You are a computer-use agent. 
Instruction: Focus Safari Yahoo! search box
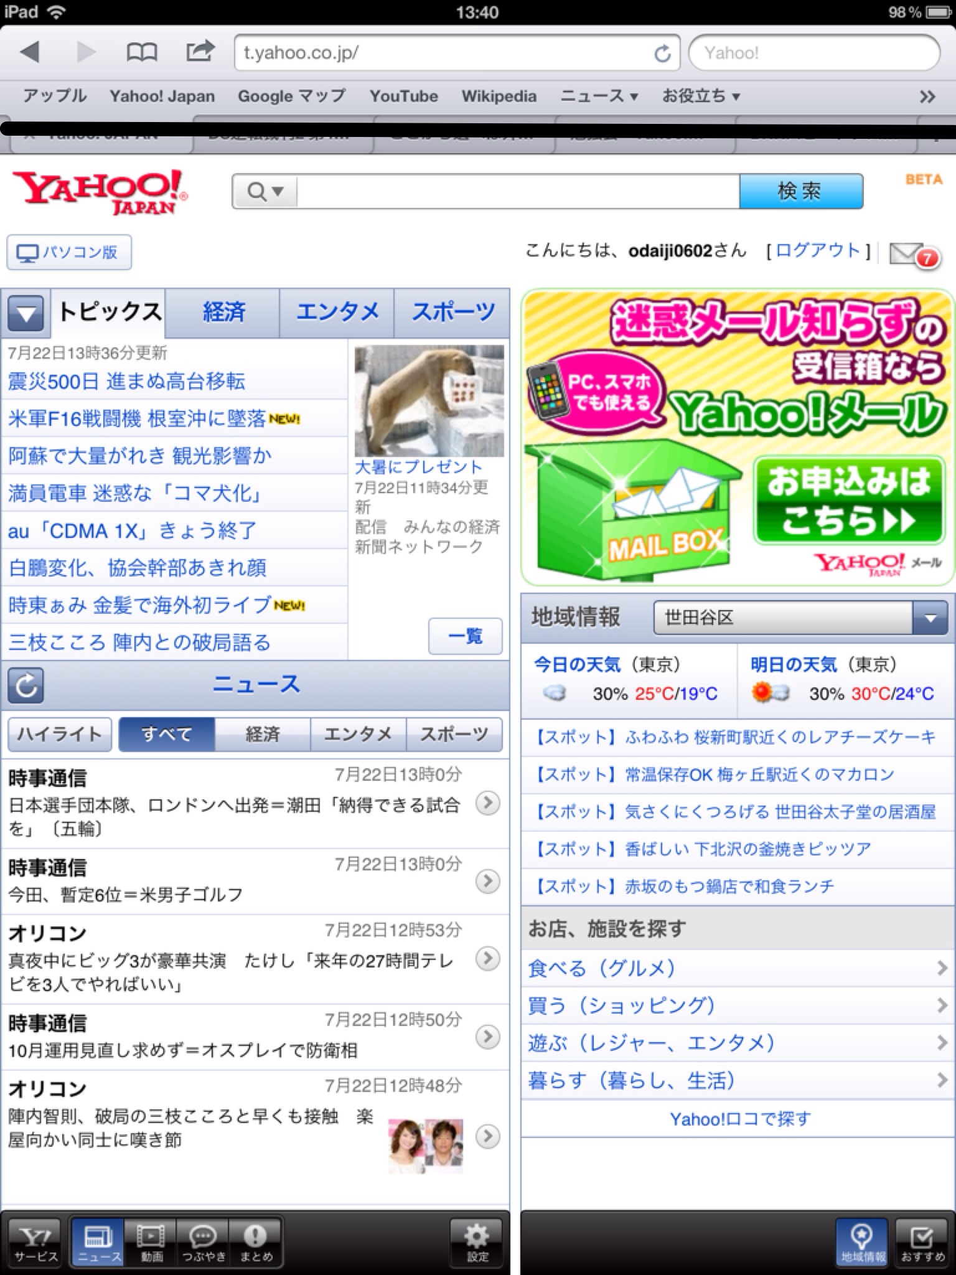tap(814, 53)
